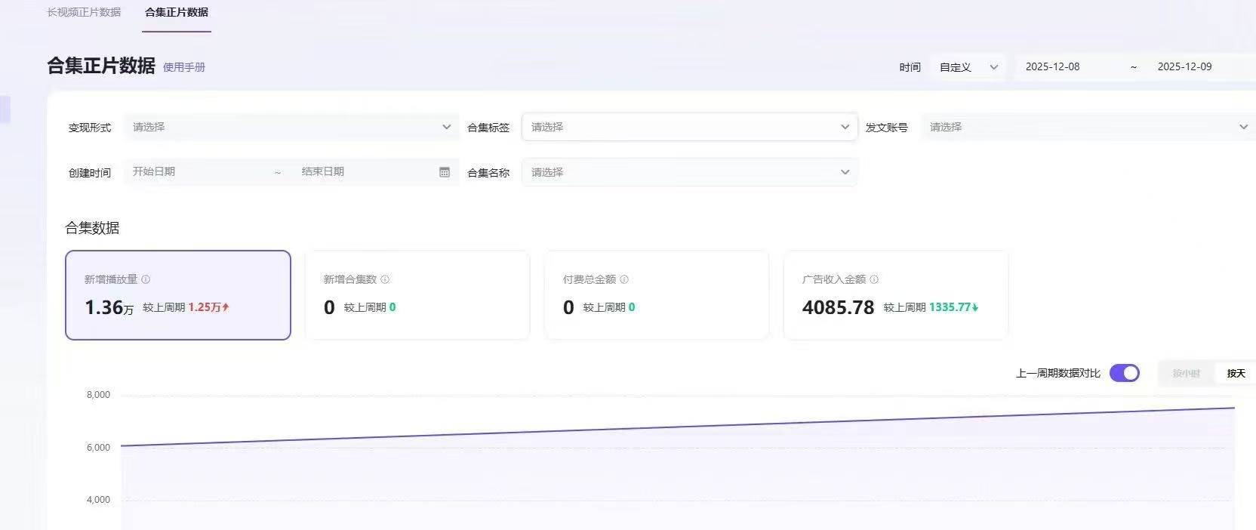
Task: Select the 合集正片数据 tab
Action: coord(177,12)
